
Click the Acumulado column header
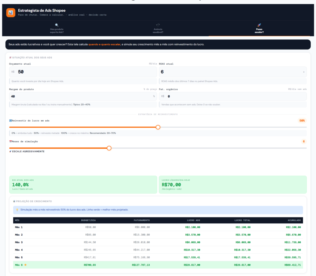coord(294,220)
